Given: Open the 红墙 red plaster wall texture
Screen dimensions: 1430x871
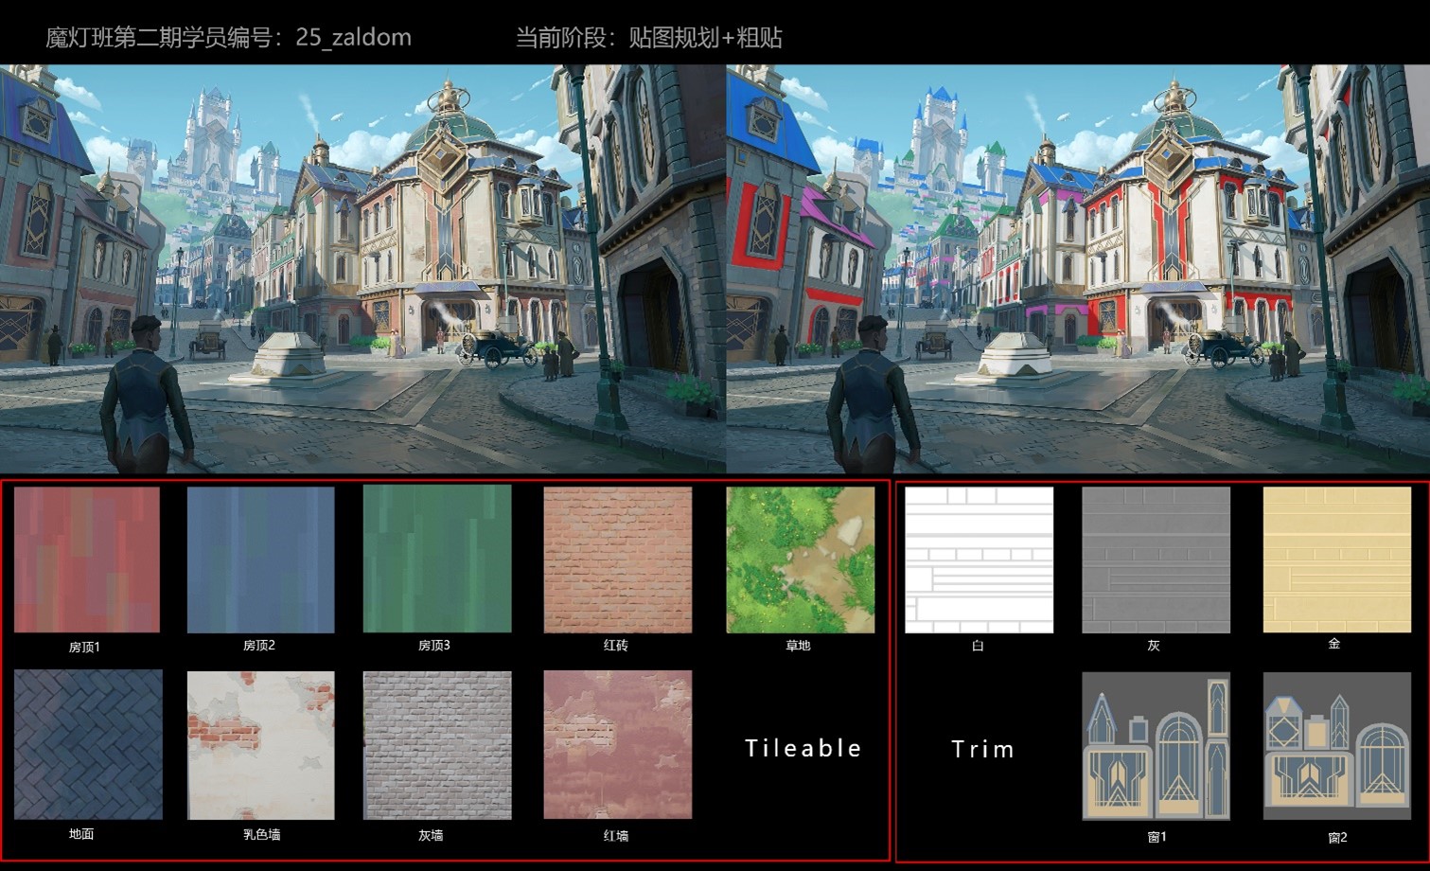Looking at the screenshot, I should click(617, 745).
